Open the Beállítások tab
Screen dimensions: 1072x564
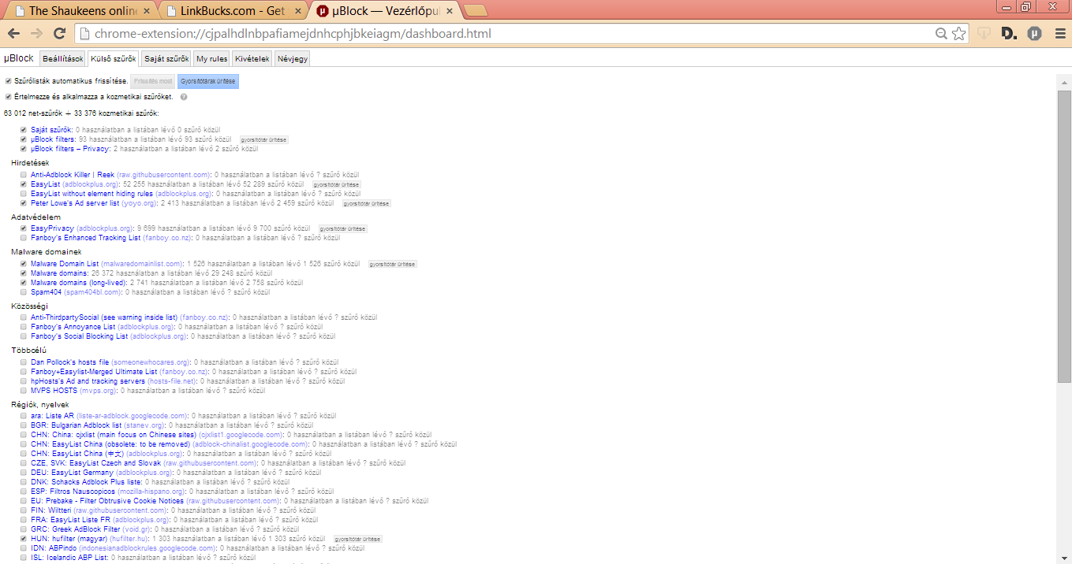coord(62,59)
